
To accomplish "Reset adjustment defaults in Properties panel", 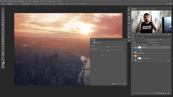I will (x=118, y=84).
